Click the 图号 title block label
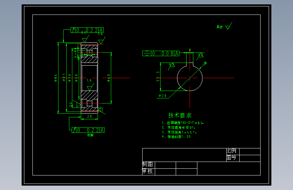 pos(231,158)
